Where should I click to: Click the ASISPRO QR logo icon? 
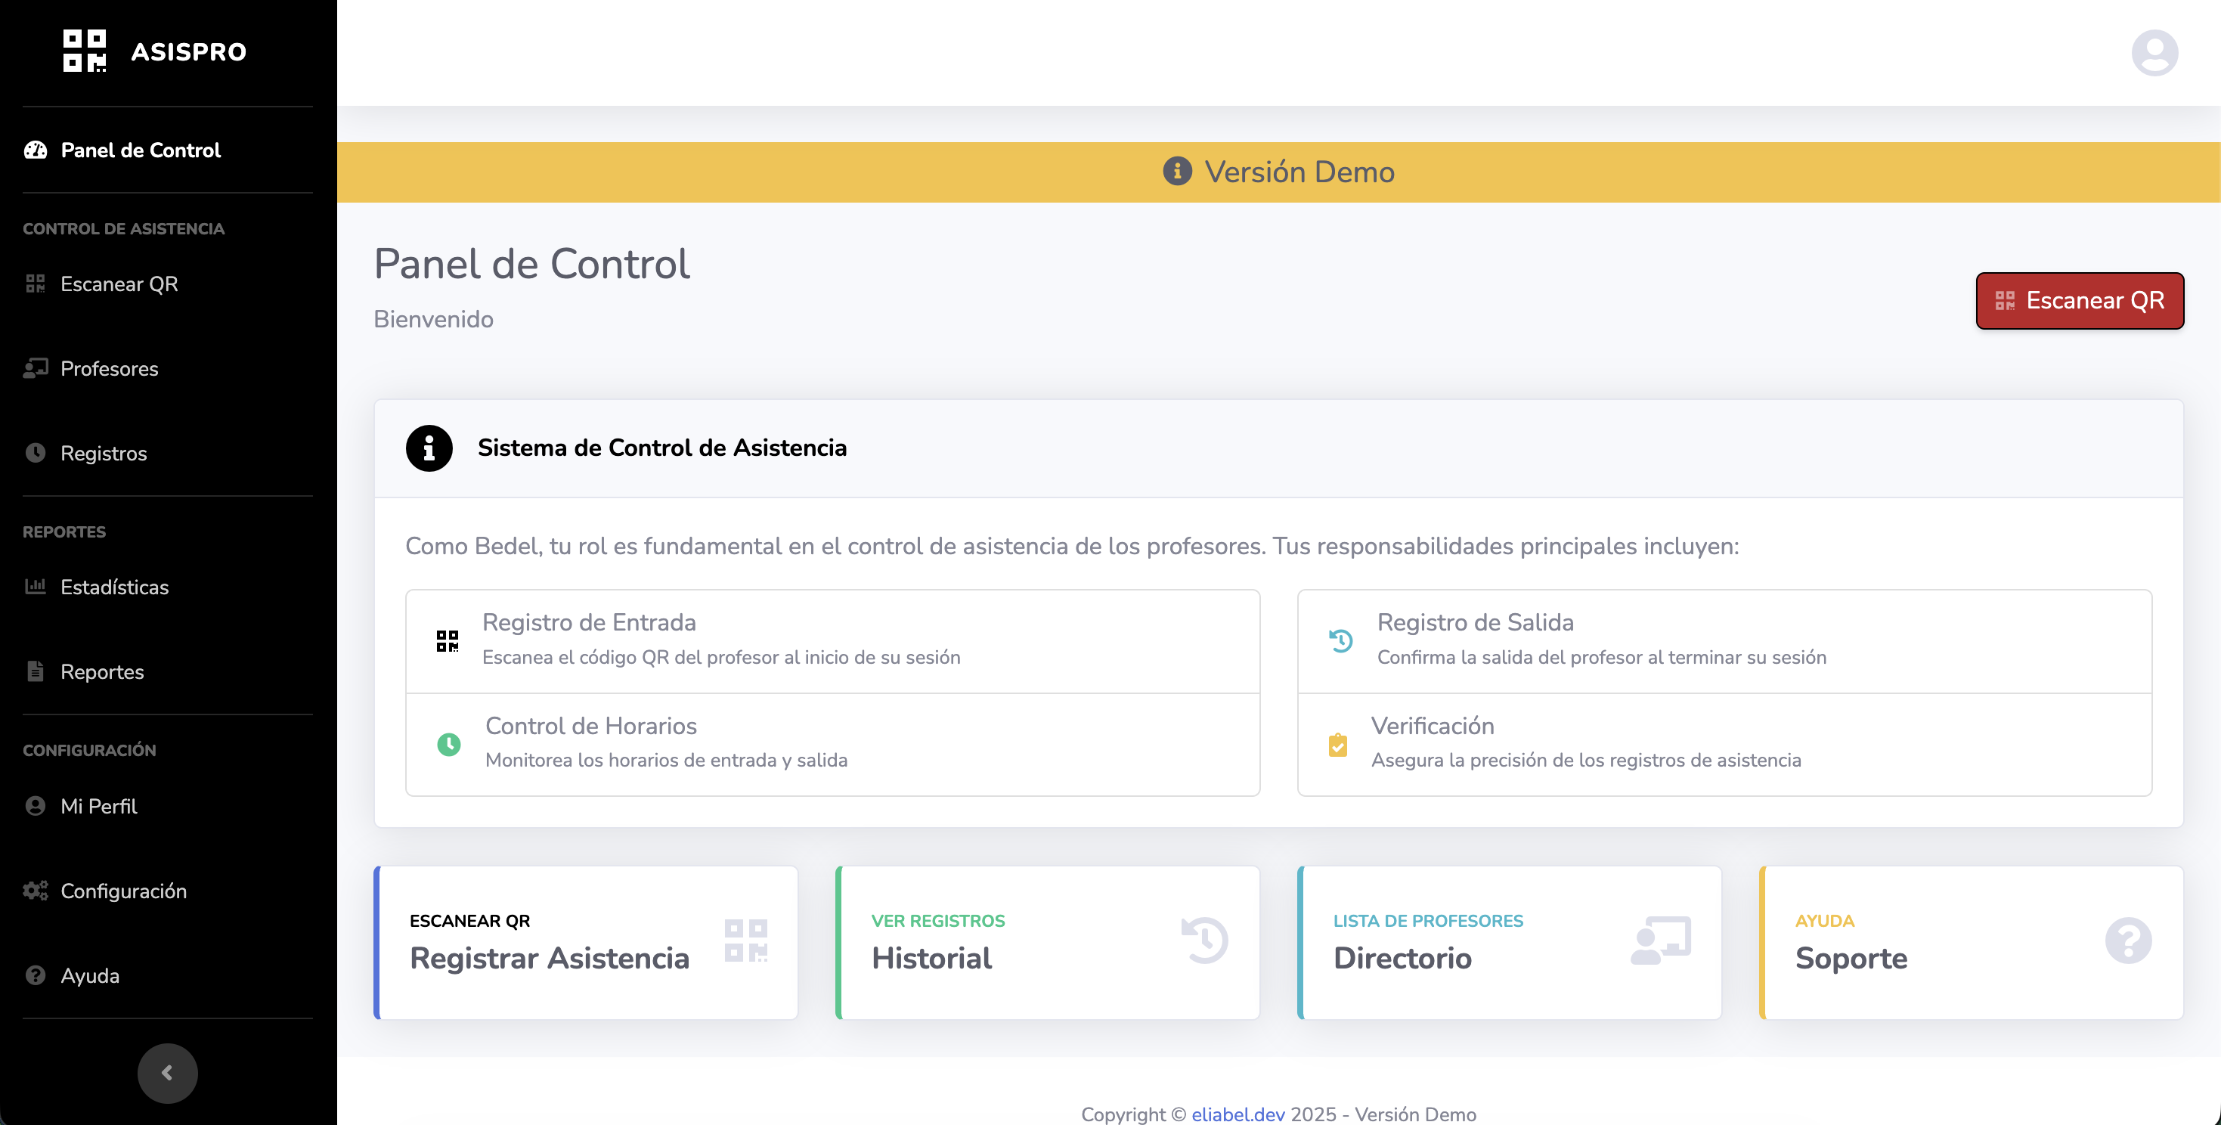tap(85, 51)
